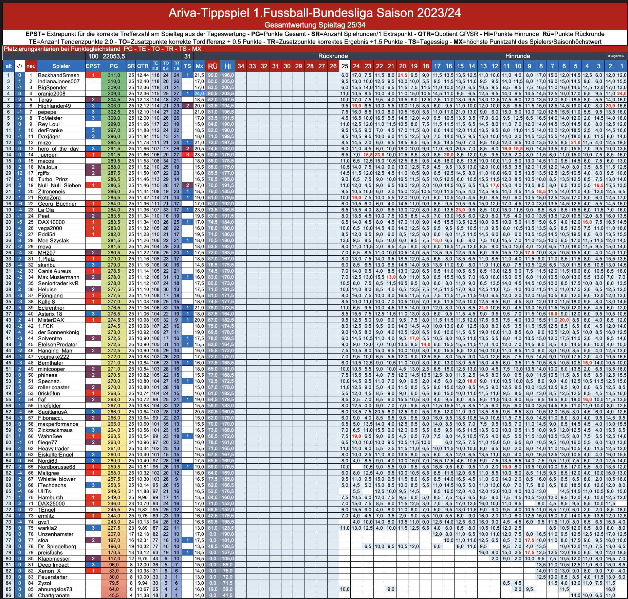Click the 'neu' column header
Viewport: 628px width, 599px height.
(x=31, y=66)
